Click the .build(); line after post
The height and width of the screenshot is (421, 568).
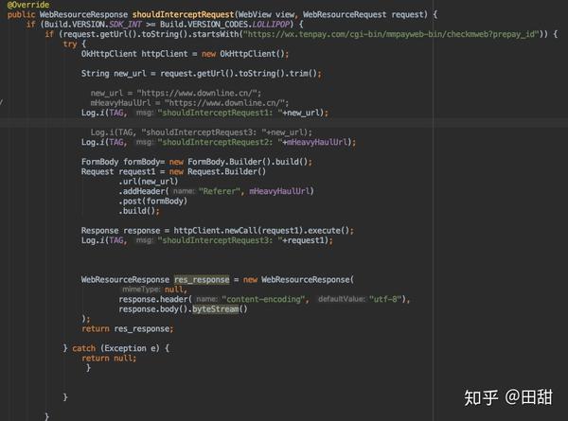coord(139,211)
